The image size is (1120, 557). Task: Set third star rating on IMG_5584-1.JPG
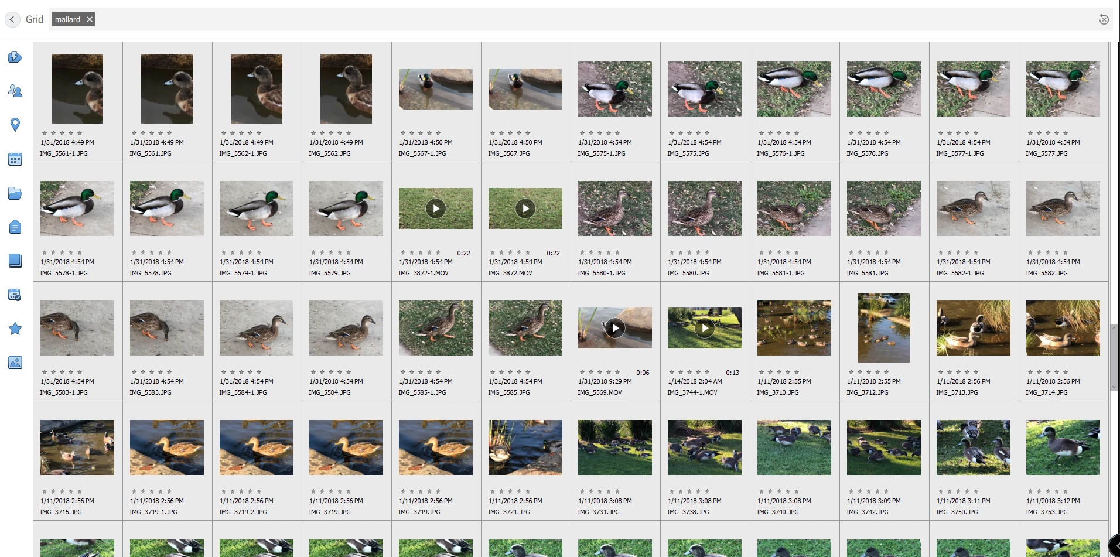241,372
